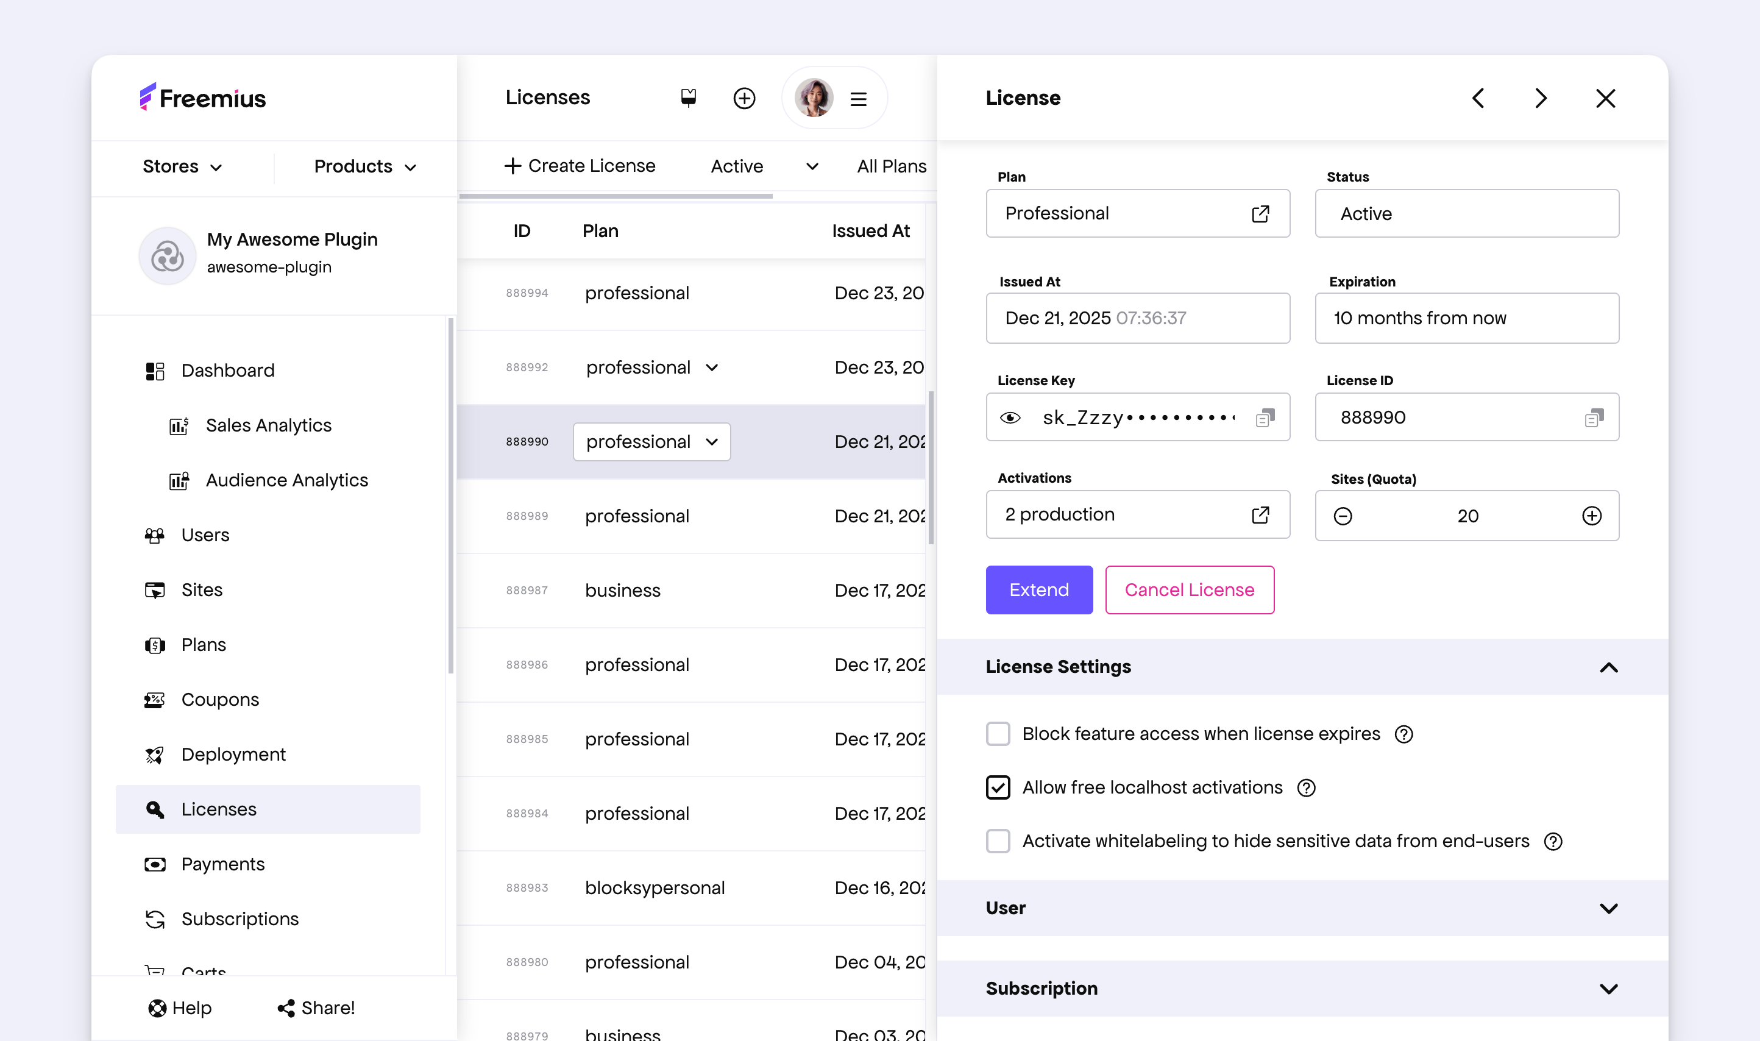1760x1041 pixels.
Task: Open the Active status filter dropdown
Action: [764, 166]
